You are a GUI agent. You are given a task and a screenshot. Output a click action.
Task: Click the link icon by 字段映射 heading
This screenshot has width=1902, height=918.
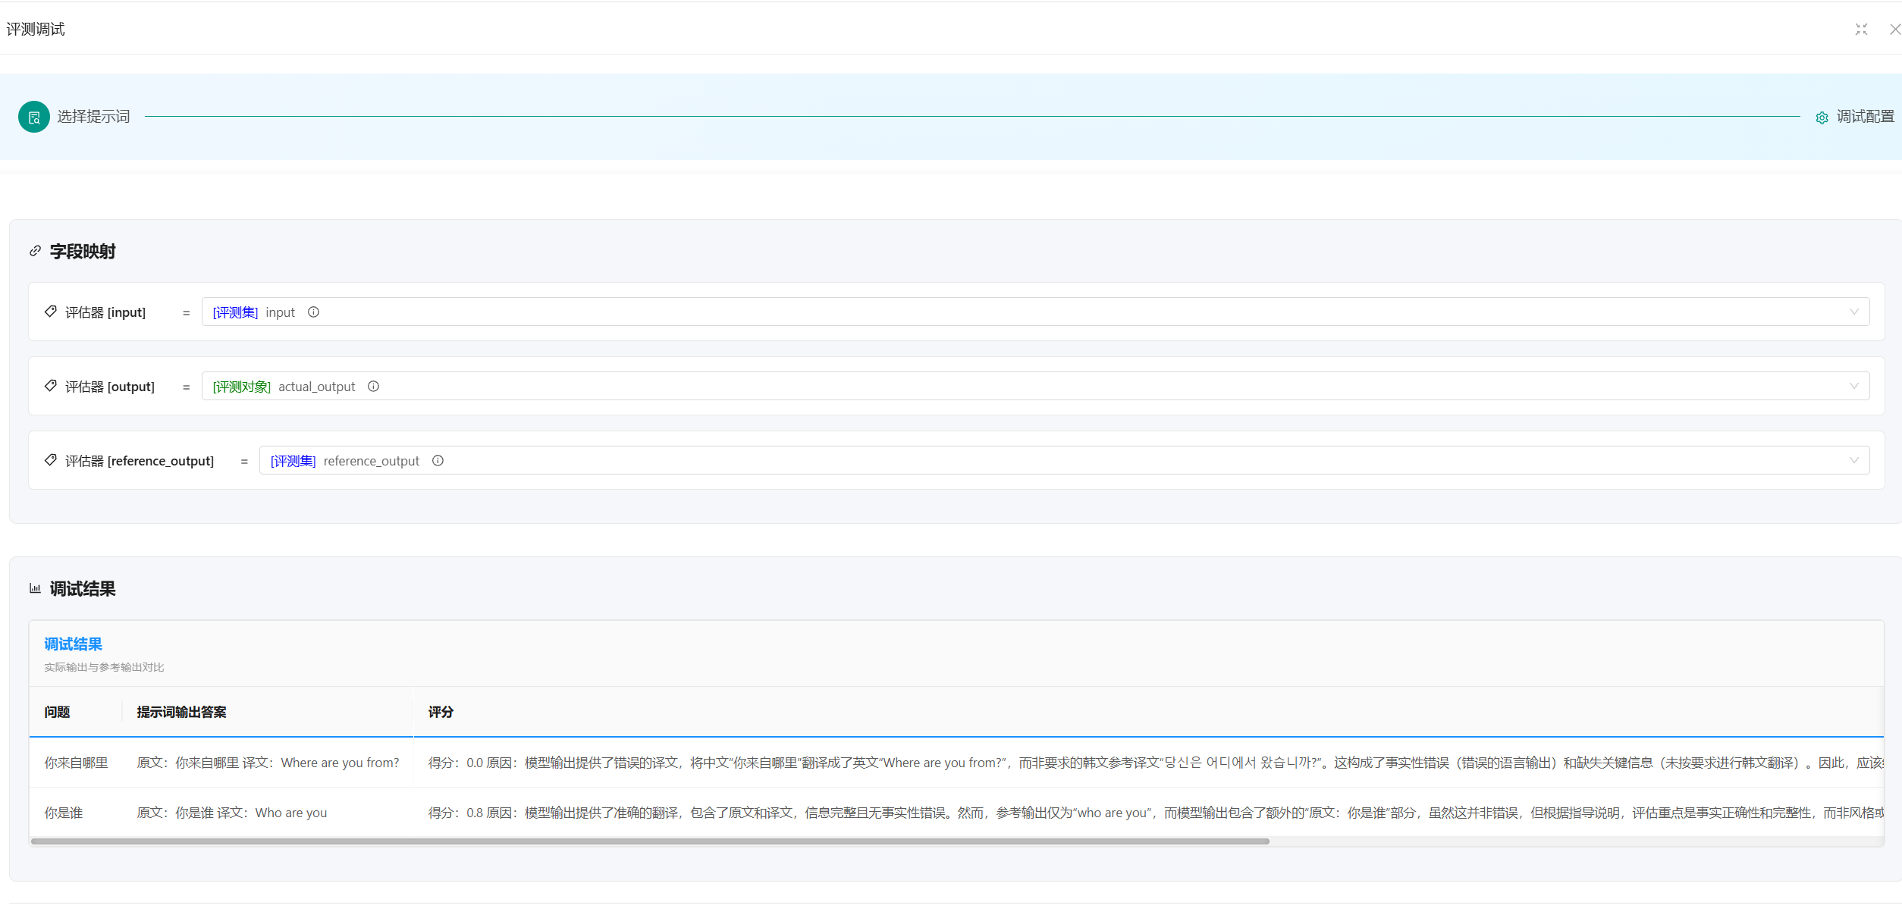tap(35, 251)
